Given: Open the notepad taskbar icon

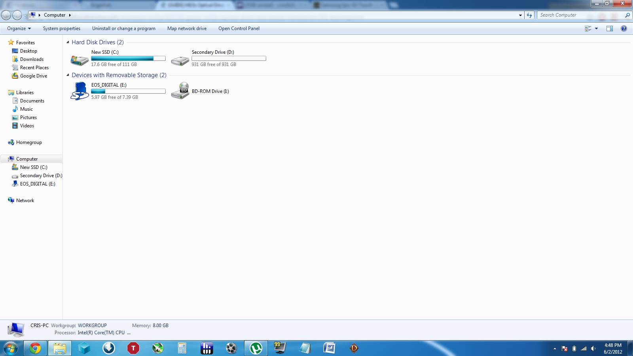Looking at the screenshot, I should (305, 348).
